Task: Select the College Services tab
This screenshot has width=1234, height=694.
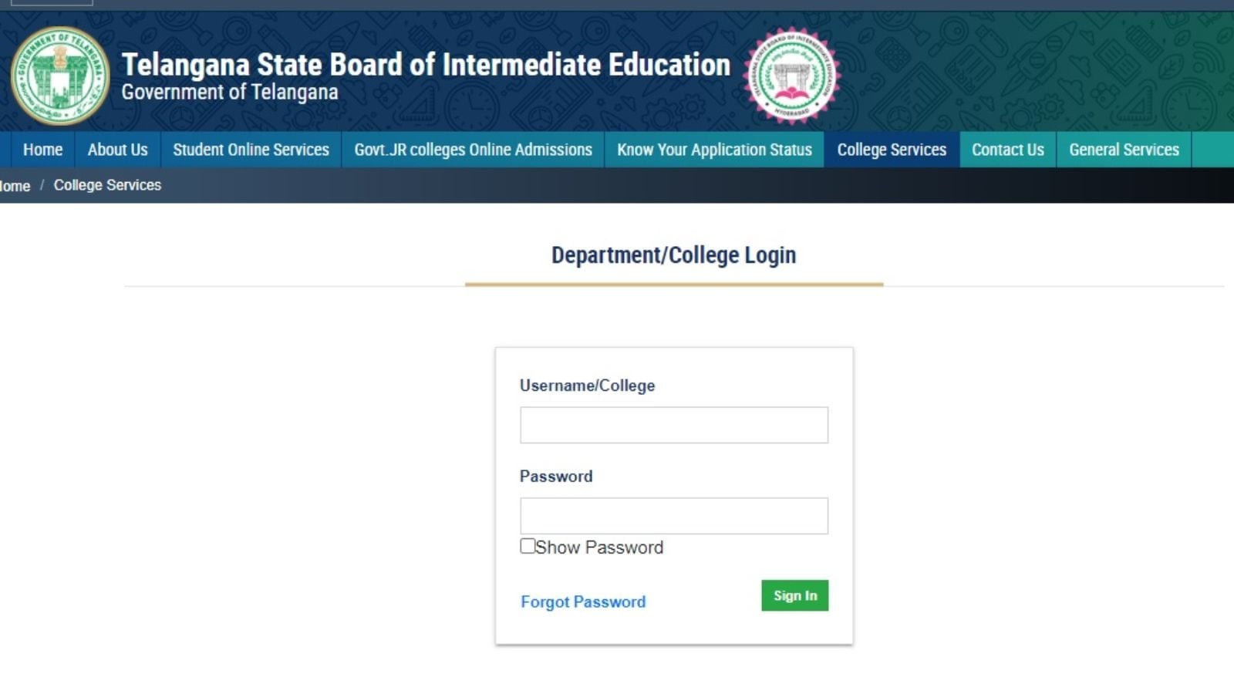Action: (x=892, y=150)
